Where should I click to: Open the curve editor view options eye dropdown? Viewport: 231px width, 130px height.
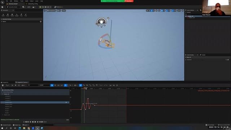[x=23, y=85]
